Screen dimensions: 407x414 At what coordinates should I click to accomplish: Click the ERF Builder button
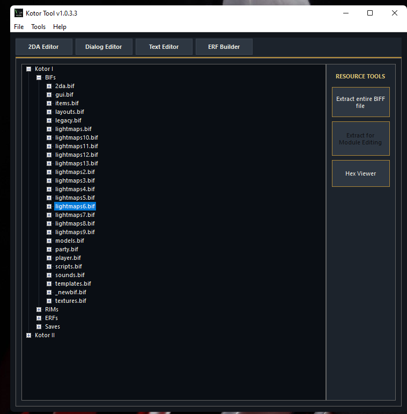tap(224, 47)
